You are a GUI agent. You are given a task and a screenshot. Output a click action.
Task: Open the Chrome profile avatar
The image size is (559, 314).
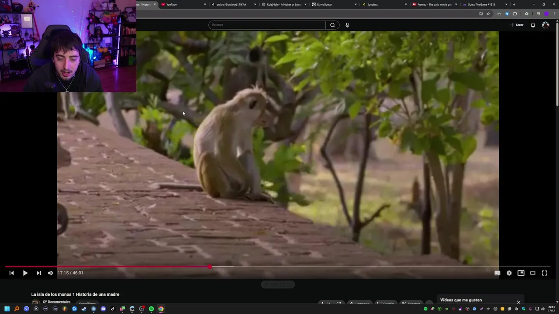coord(546,14)
